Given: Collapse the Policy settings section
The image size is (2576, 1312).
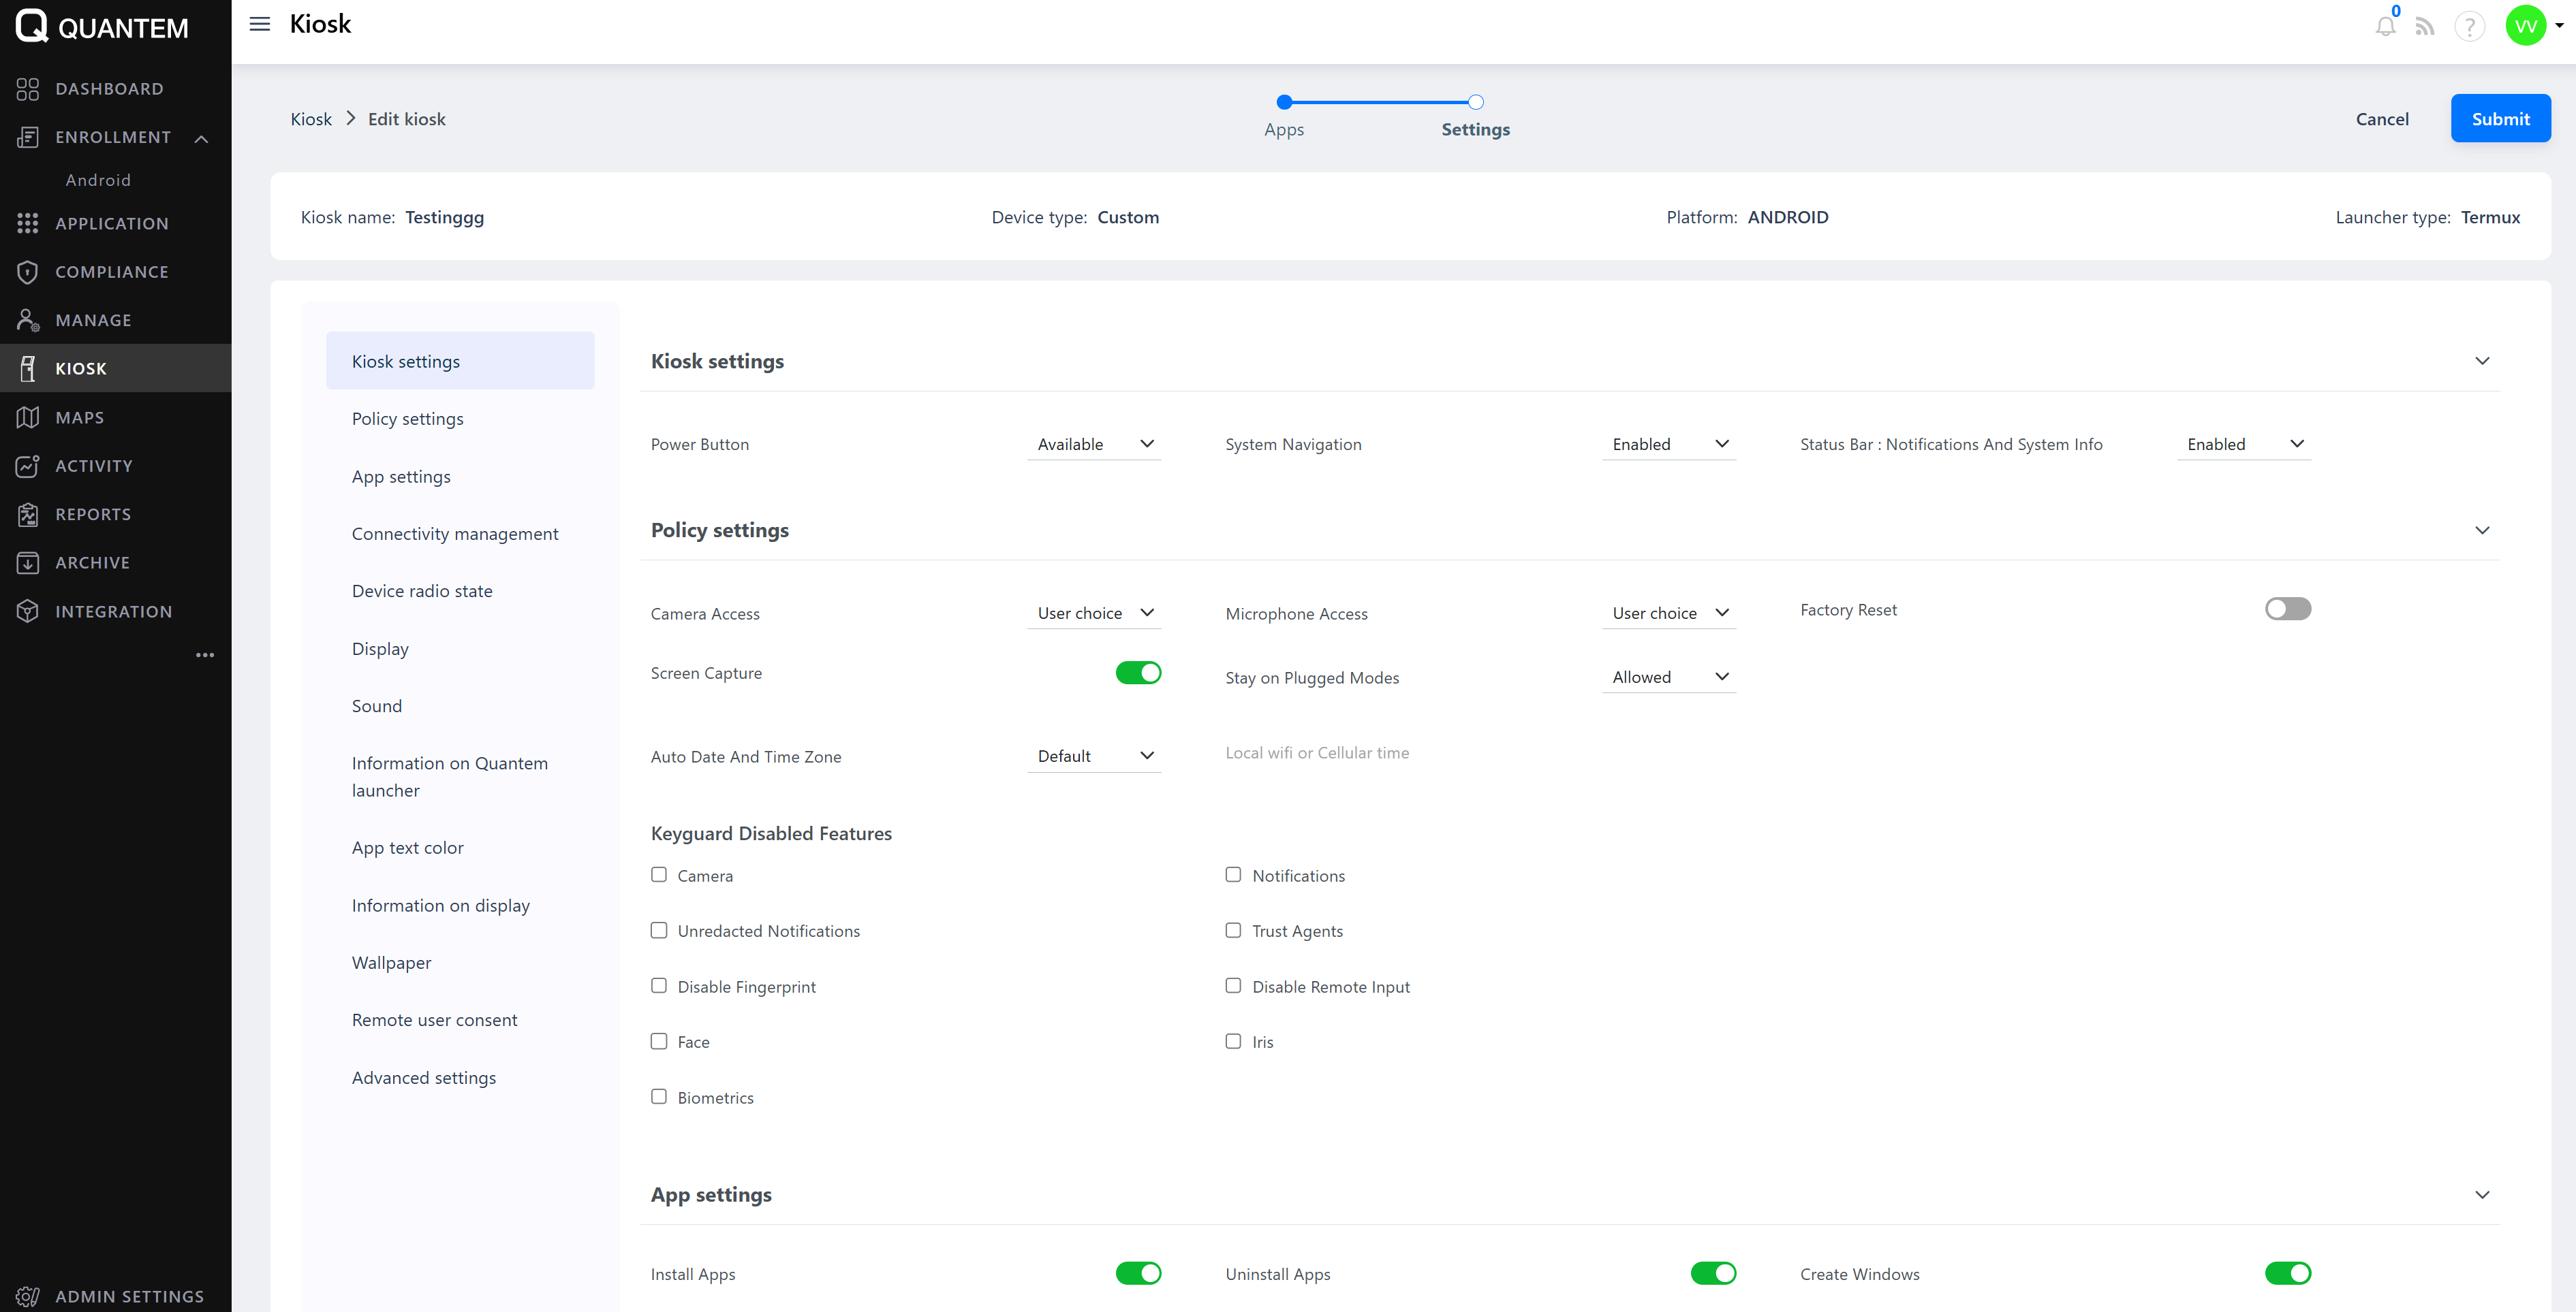Looking at the screenshot, I should [2482, 530].
